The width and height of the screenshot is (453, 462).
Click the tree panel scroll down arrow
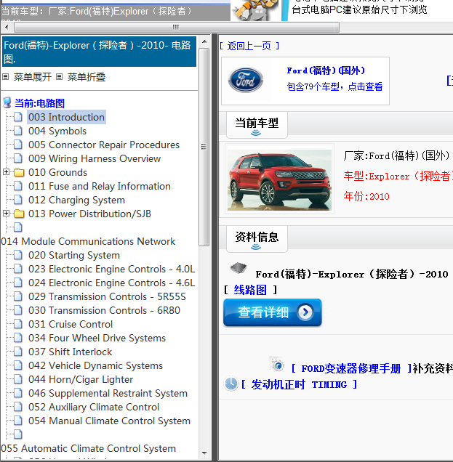tap(204, 453)
